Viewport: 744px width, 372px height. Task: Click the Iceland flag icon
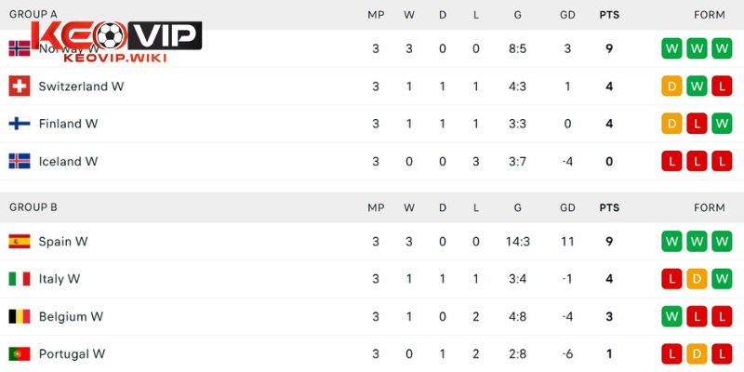[x=20, y=161]
